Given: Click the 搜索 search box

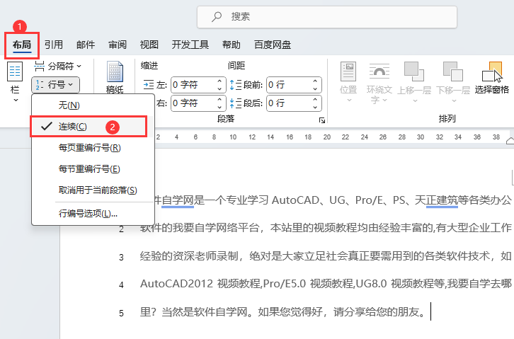Looking at the screenshot, I should [x=327, y=17].
